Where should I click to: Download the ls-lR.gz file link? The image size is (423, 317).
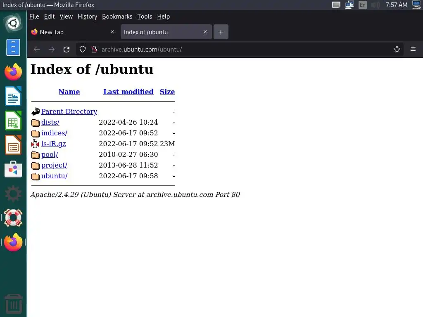pos(54,144)
